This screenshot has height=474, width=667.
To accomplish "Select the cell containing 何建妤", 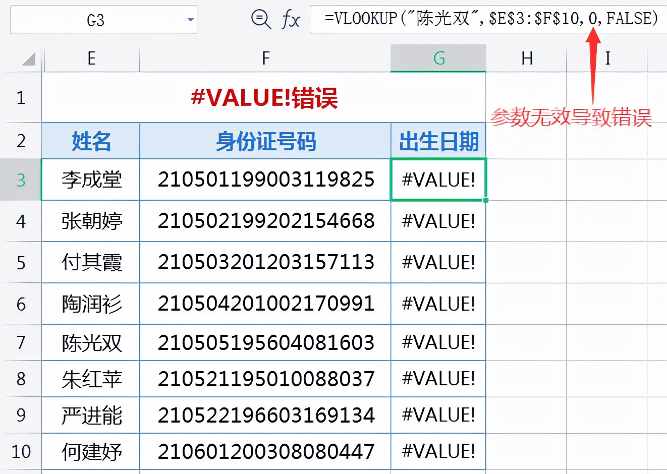I will click(91, 452).
